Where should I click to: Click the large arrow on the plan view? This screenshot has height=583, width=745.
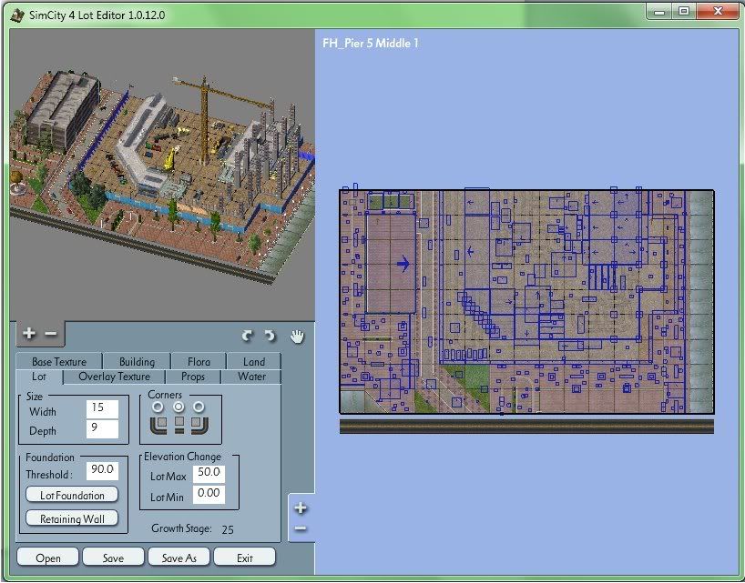tap(403, 263)
